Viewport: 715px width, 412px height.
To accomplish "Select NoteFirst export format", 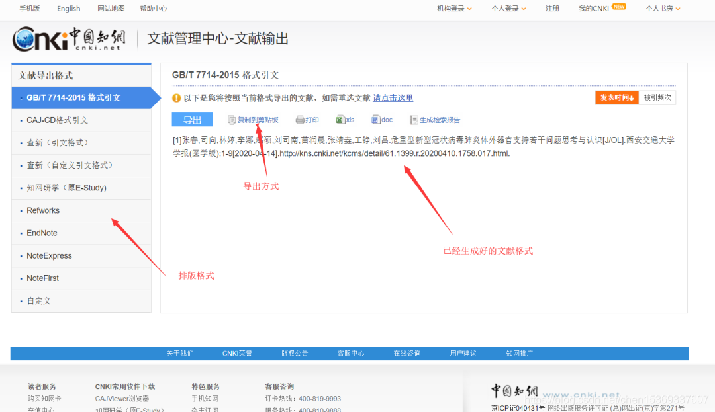I will tap(81, 278).
